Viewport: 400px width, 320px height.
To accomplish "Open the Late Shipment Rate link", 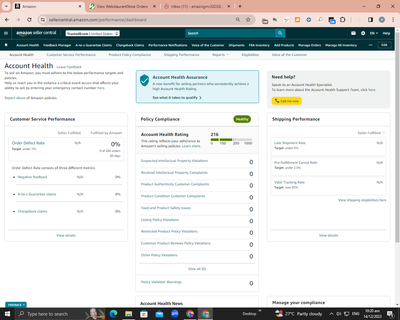I will point(290,143).
